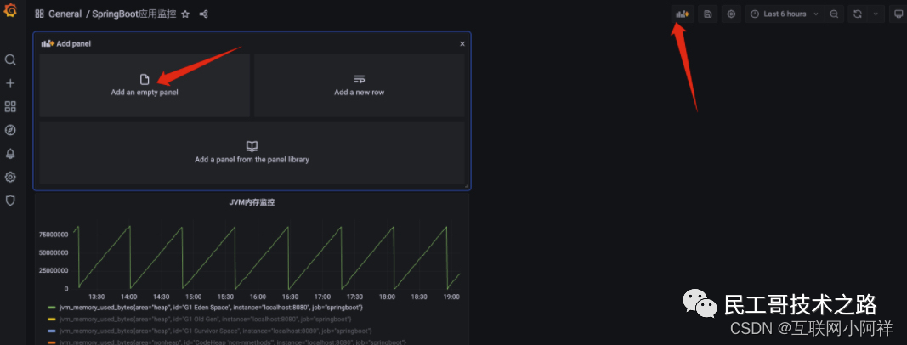Save the dashboard with disk icon
Viewport: 907px width, 345px height.
708,14
